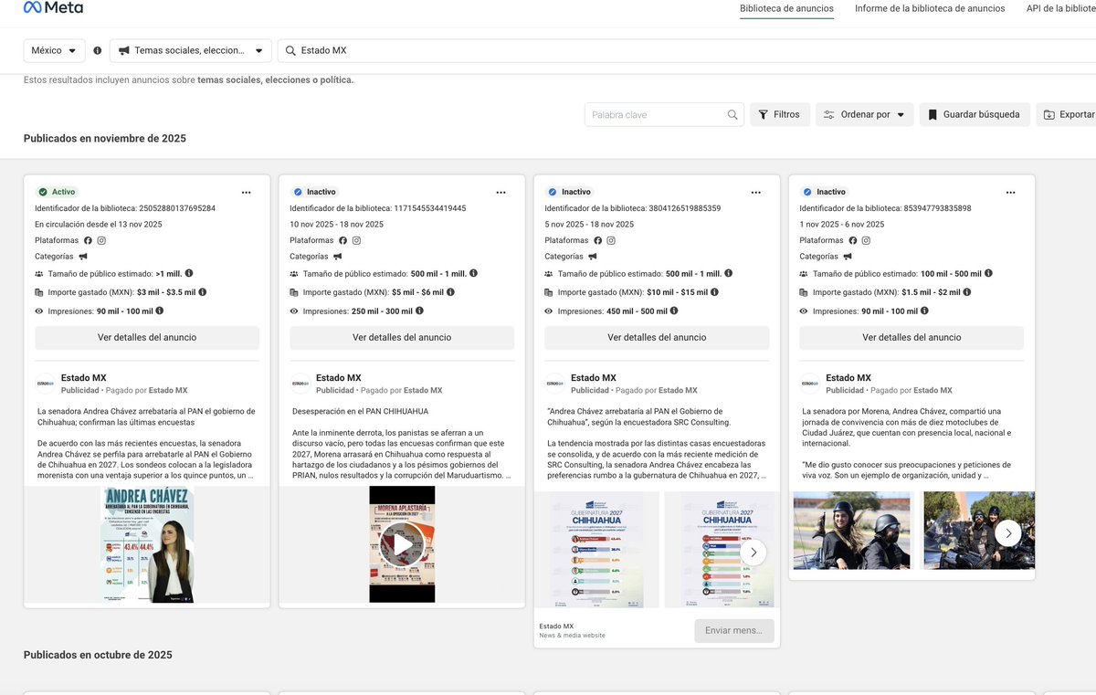Viewport: 1096px width, 695px height.
Task: Open Estado MX advertiser link in SRC Consulting ad
Action: point(594,378)
